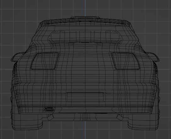
Task: Click the center diffuser fins under the bumper
Action: (x=85, y=117)
